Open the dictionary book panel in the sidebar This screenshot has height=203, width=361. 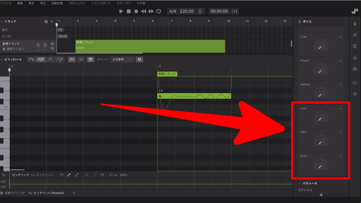click(355, 46)
